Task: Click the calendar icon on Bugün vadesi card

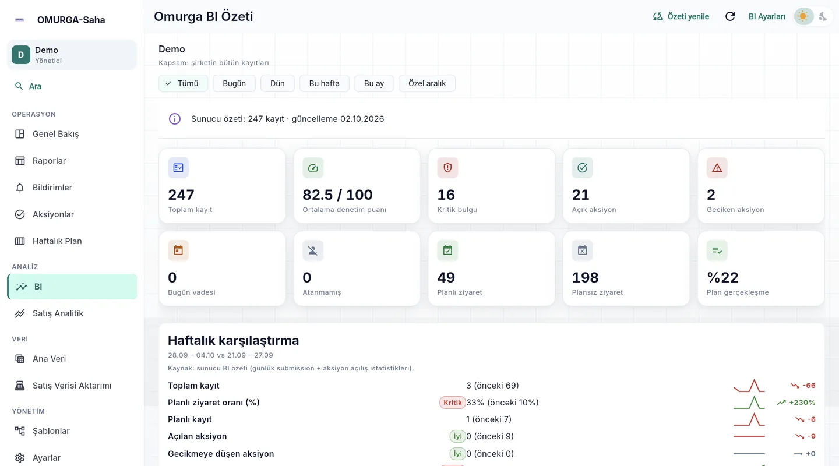Action: (x=178, y=250)
